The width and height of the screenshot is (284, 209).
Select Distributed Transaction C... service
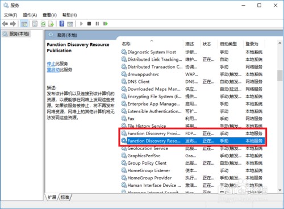point(192,66)
